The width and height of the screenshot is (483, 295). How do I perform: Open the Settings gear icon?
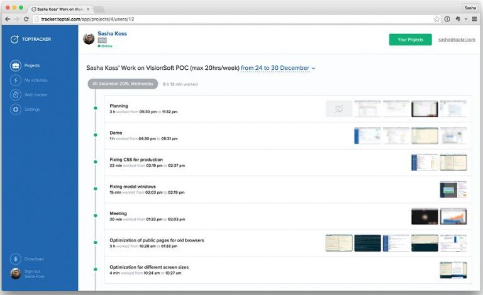click(x=15, y=109)
